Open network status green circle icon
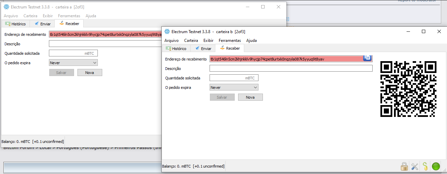The height and width of the screenshot is (174, 447). [436, 166]
